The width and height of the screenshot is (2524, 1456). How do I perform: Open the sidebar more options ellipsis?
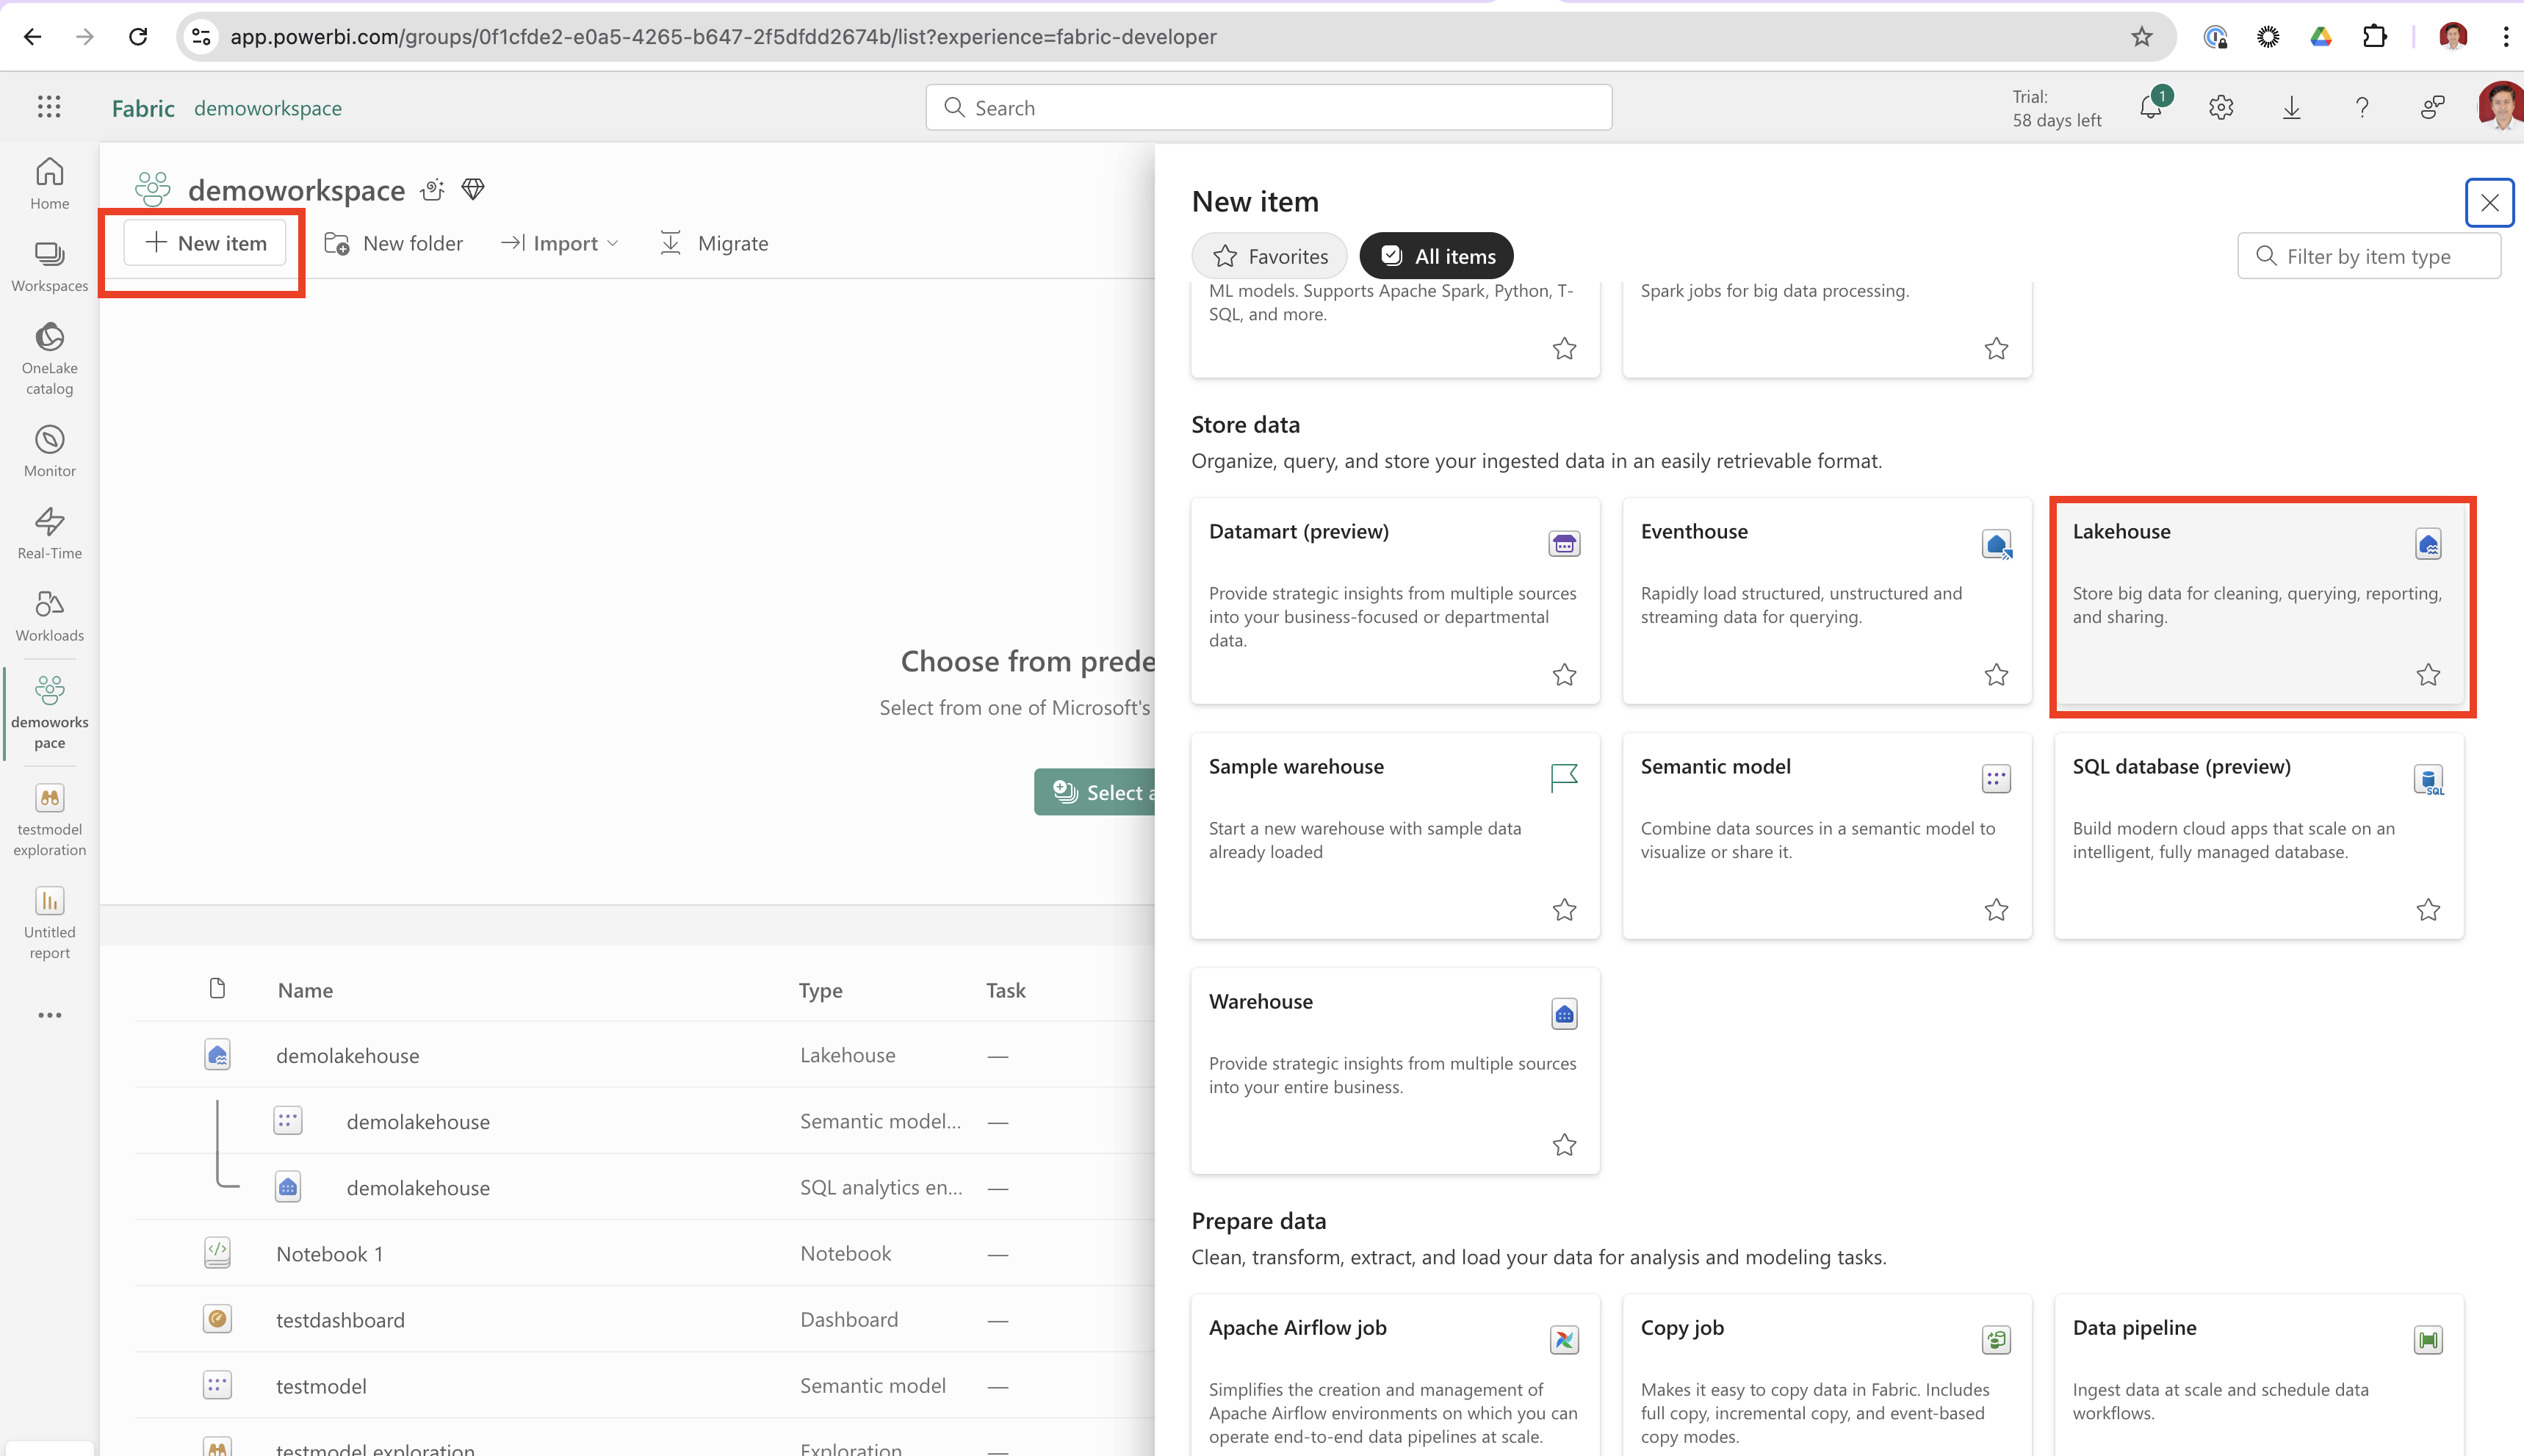click(49, 1015)
